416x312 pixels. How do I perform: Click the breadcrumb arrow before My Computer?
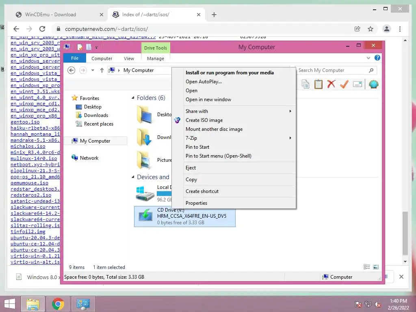[x=119, y=70]
